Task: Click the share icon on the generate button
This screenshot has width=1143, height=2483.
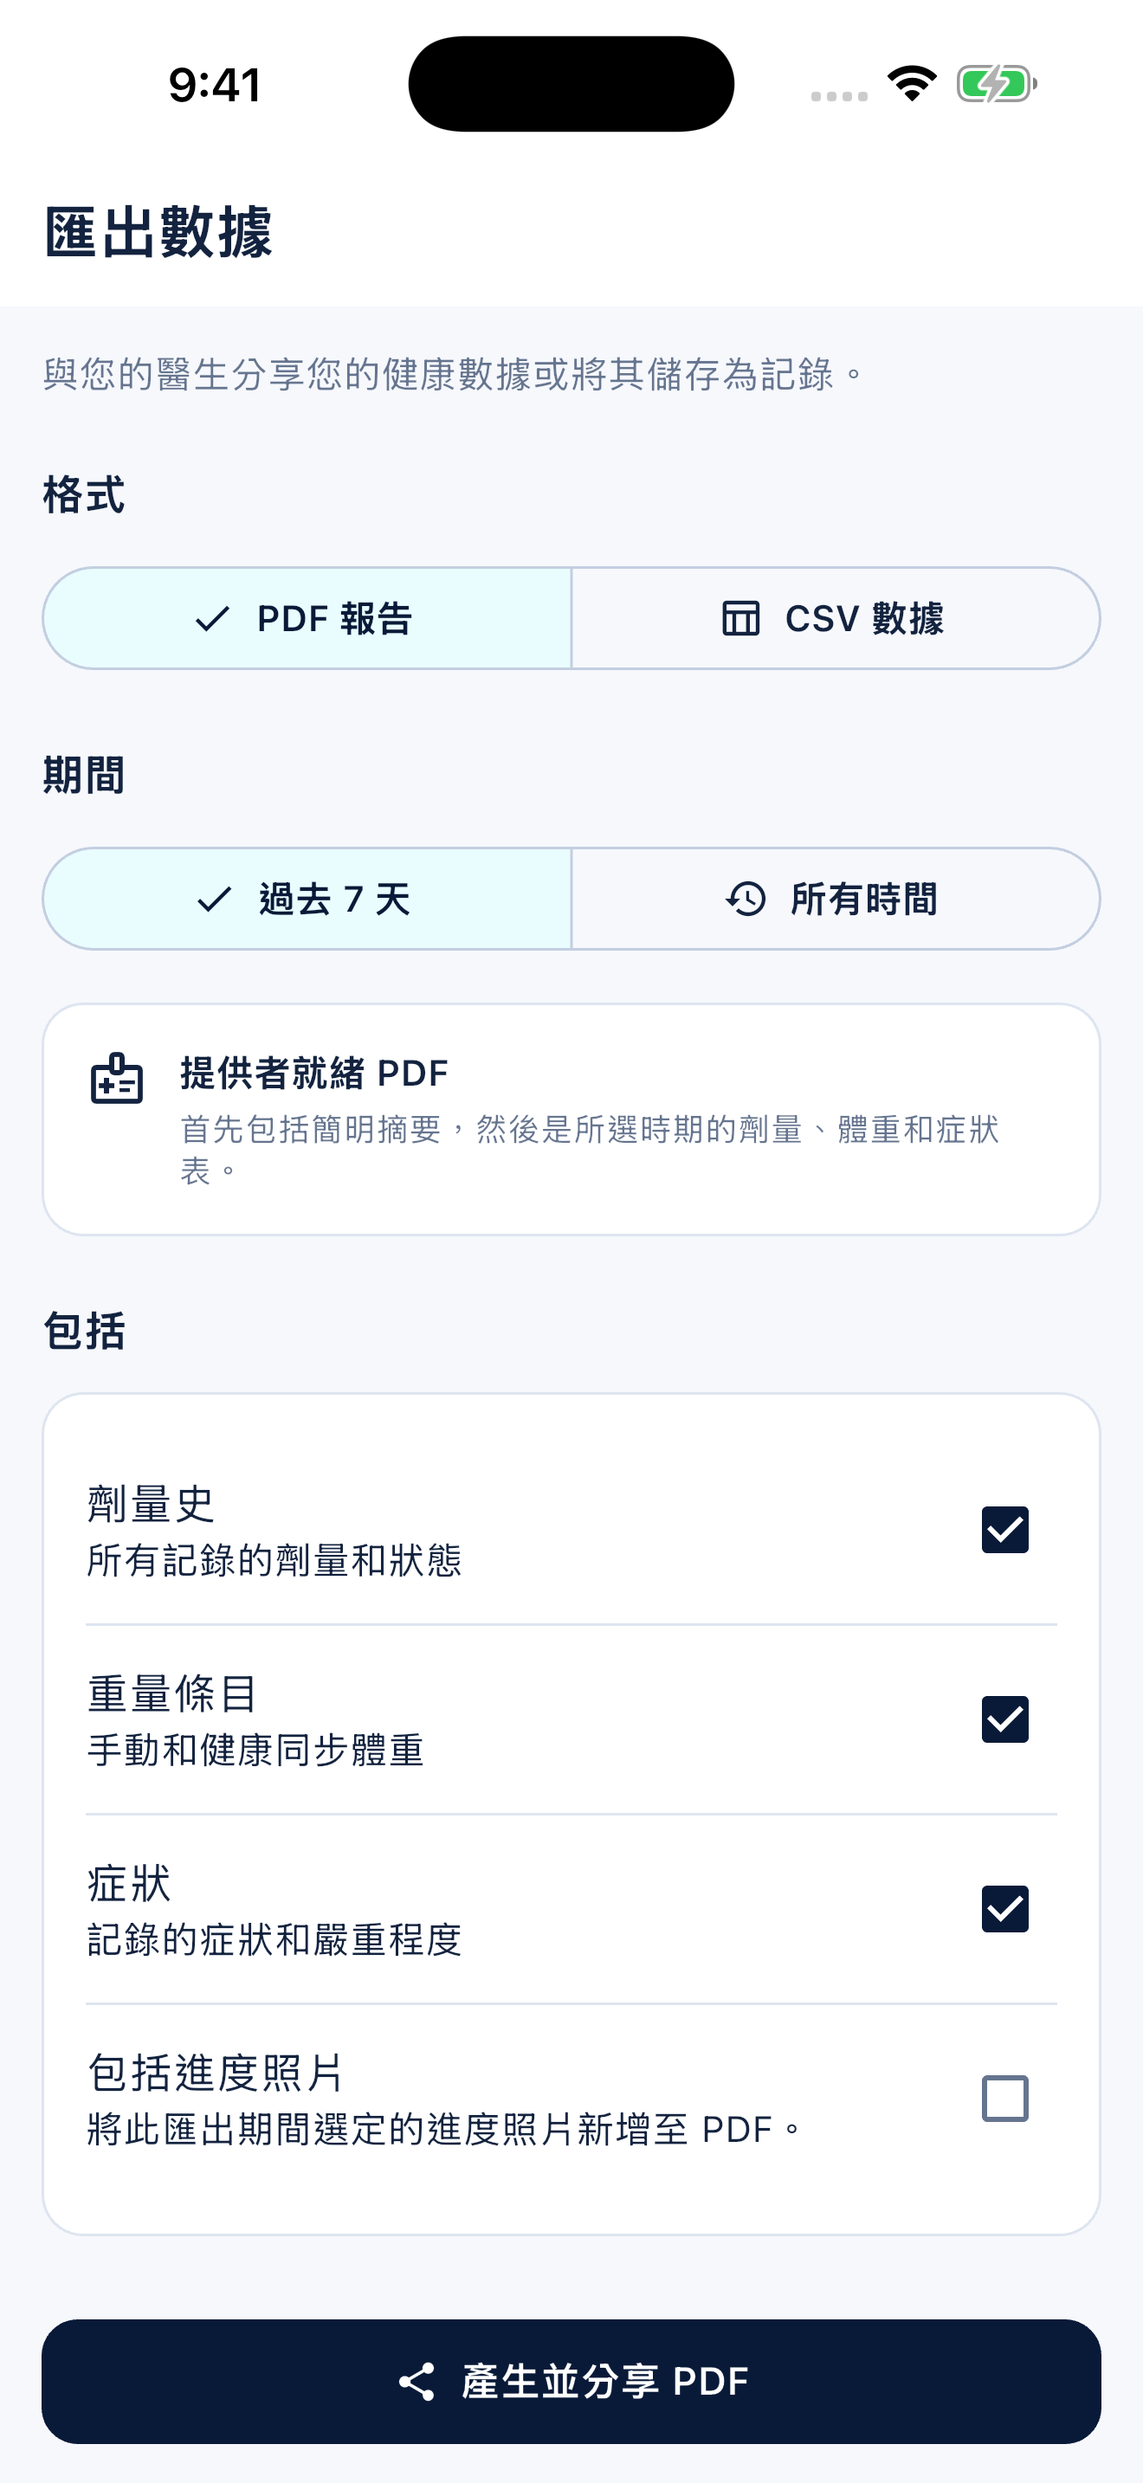Action: [x=417, y=2382]
